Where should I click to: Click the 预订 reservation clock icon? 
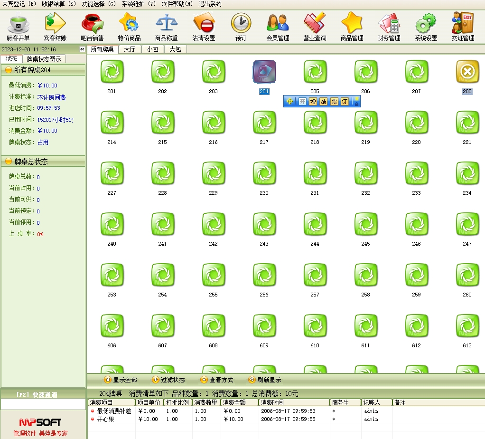[241, 27]
